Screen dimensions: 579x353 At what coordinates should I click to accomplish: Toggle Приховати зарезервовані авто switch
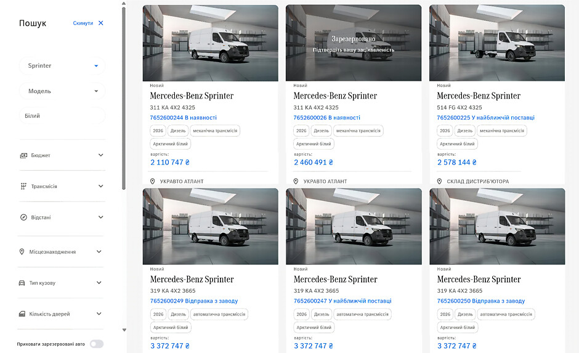point(97,344)
